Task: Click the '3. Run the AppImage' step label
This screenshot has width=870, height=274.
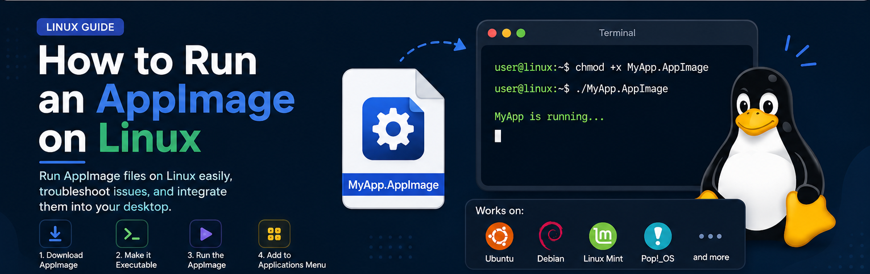Action: click(x=207, y=260)
